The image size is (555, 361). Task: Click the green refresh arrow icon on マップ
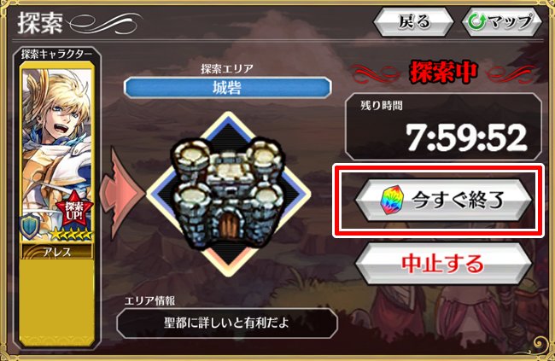tap(476, 22)
